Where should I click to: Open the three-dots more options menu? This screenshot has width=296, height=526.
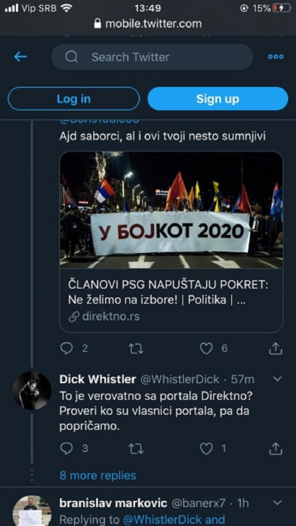pos(276,57)
